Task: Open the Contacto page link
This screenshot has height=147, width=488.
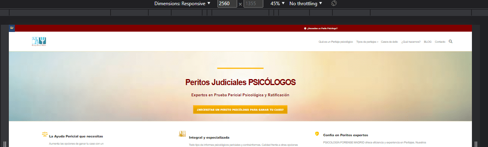Action: click(x=440, y=42)
